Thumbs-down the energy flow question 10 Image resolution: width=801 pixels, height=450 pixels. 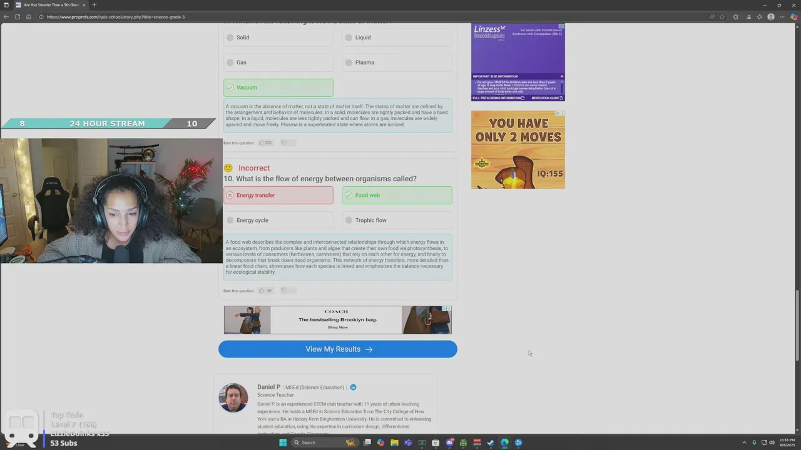(284, 291)
